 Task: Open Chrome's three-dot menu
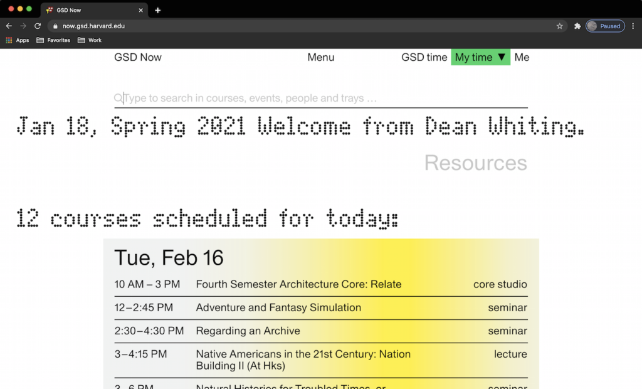coord(633,26)
